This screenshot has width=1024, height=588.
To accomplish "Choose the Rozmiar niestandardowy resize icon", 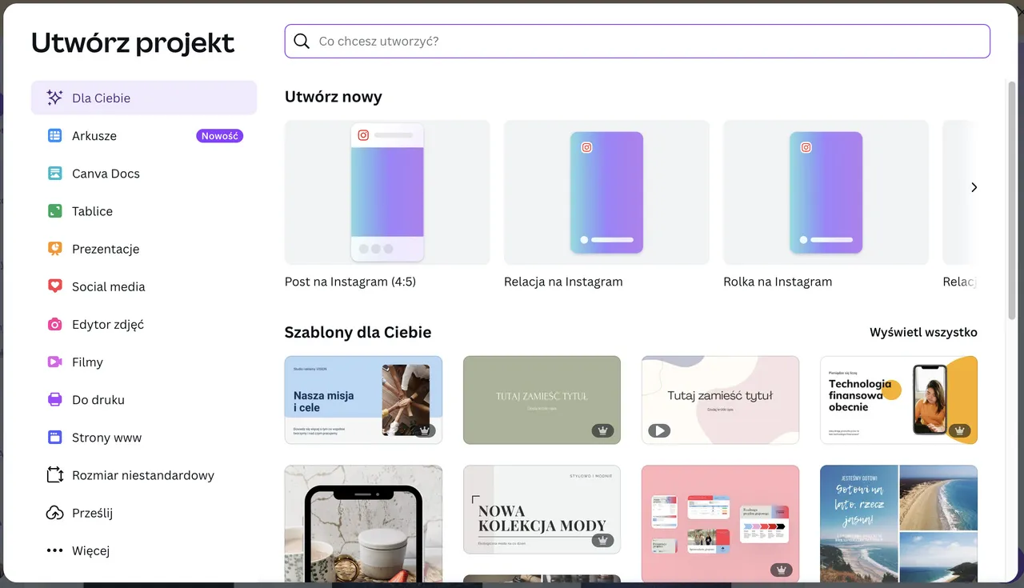I will pos(54,475).
